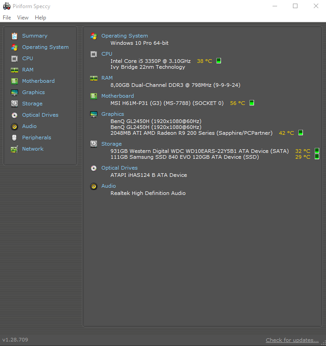Click the Realtek High Definition Audio text
The height and width of the screenshot is (346, 326).
coord(148,193)
